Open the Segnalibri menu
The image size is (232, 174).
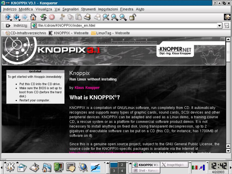[x=70, y=9]
